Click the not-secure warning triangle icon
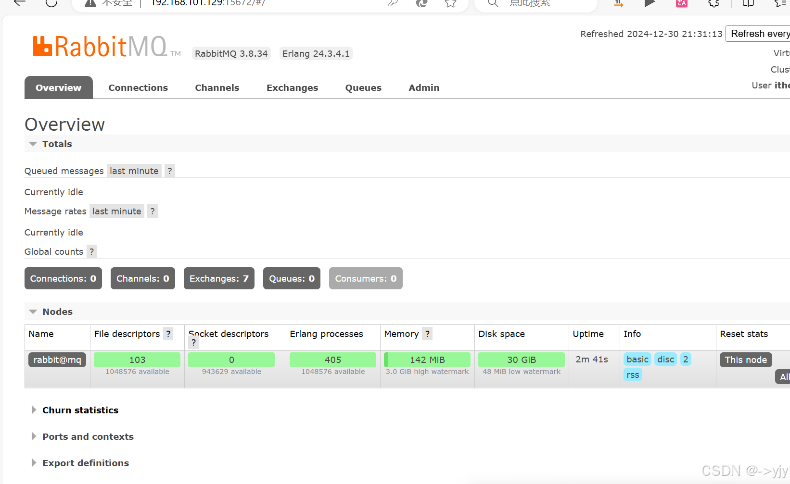 pos(90,3)
